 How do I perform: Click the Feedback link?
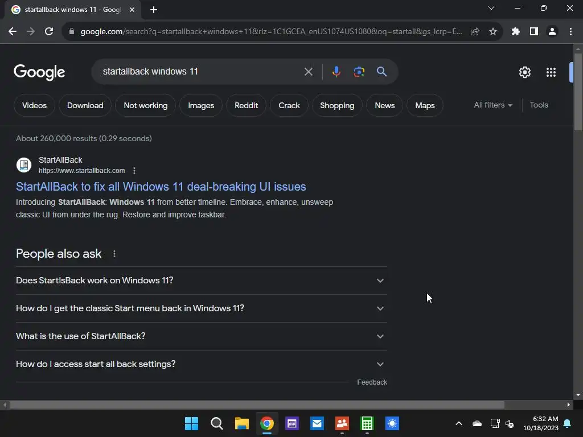[x=372, y=382]
